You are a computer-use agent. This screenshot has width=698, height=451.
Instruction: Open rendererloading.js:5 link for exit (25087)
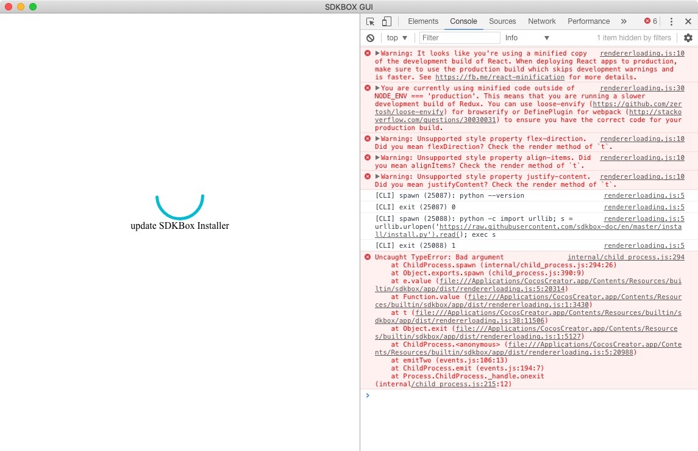tap(644, 207)
